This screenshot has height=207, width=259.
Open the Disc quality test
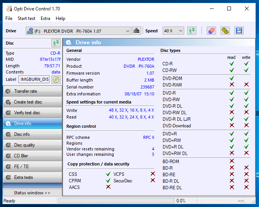pos(33,145)
